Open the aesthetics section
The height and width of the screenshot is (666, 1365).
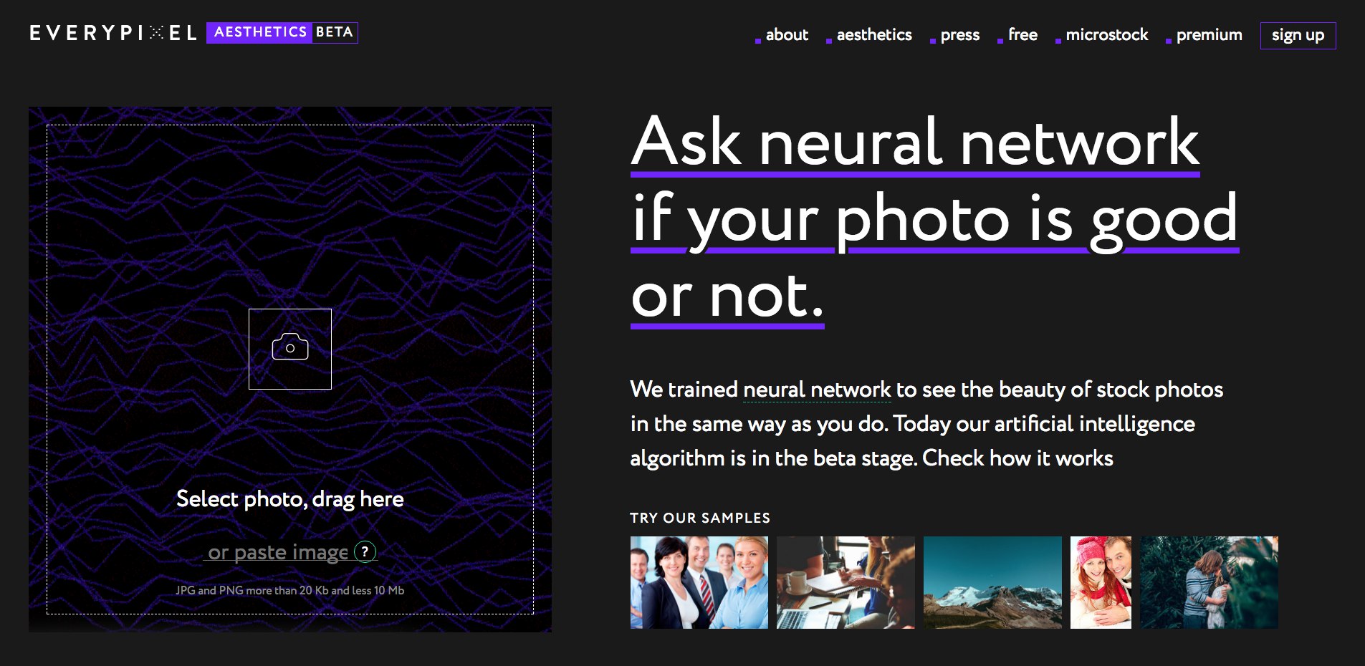tap(874, 34)
